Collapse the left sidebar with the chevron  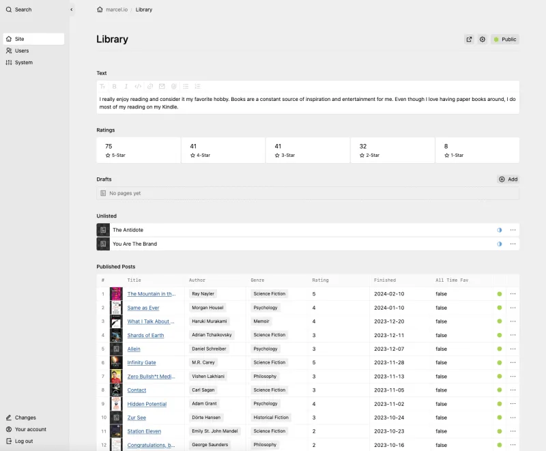[71, 10]
